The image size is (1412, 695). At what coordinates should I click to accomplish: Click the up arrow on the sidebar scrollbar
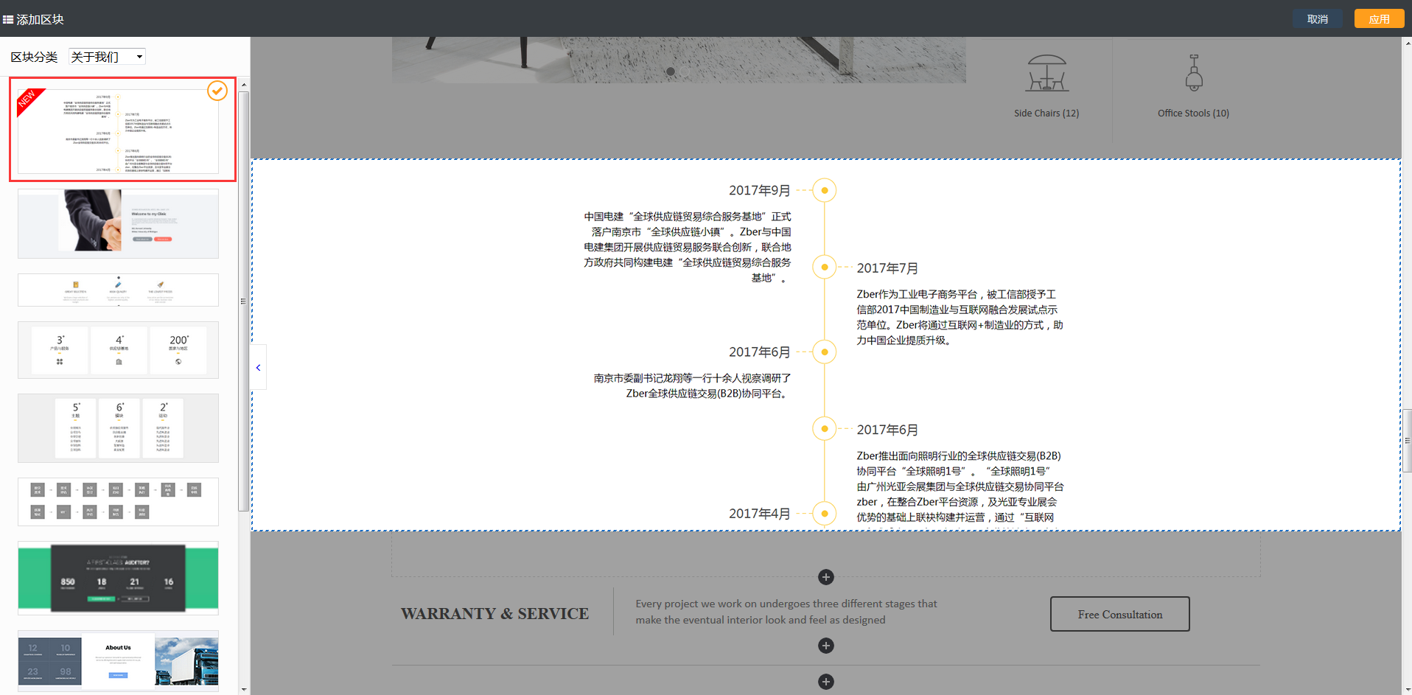(x=243, y=84)
